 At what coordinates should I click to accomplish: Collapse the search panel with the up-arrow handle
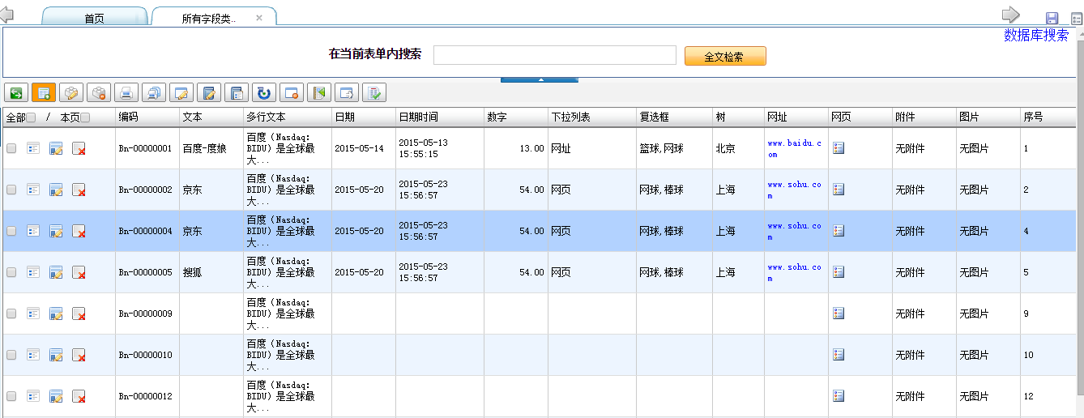tap(540, 79)
